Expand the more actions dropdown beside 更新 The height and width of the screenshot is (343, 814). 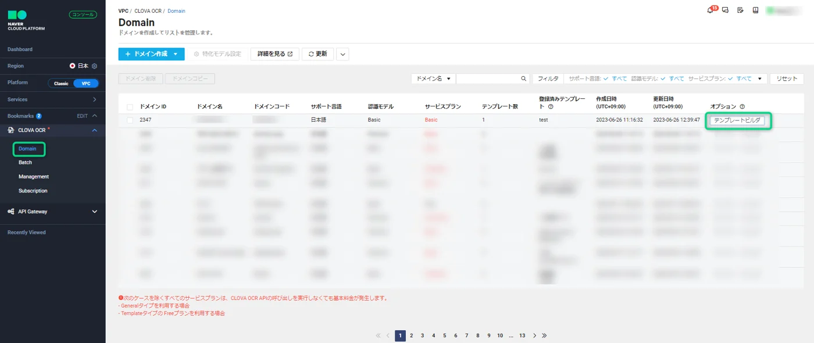tap(342, 54)
